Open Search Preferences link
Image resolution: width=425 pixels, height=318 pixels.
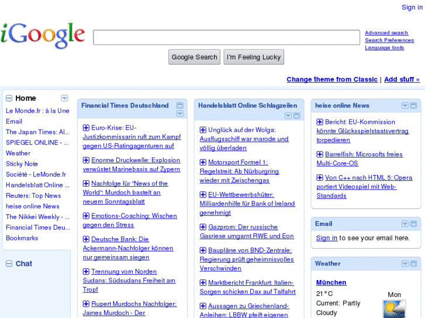point(389,40)
